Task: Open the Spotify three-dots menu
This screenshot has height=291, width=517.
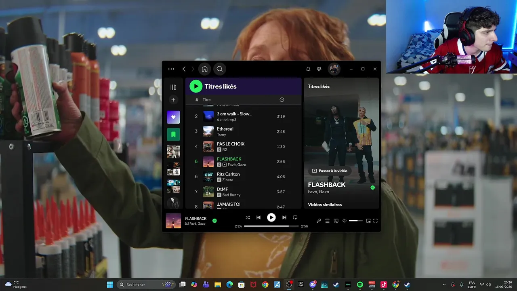Action: click(x=171, y=69)
